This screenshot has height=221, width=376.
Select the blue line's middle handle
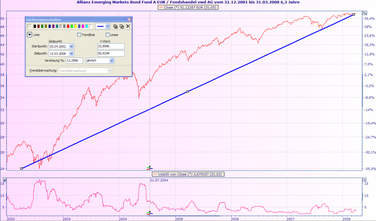(x=188, y=91)
